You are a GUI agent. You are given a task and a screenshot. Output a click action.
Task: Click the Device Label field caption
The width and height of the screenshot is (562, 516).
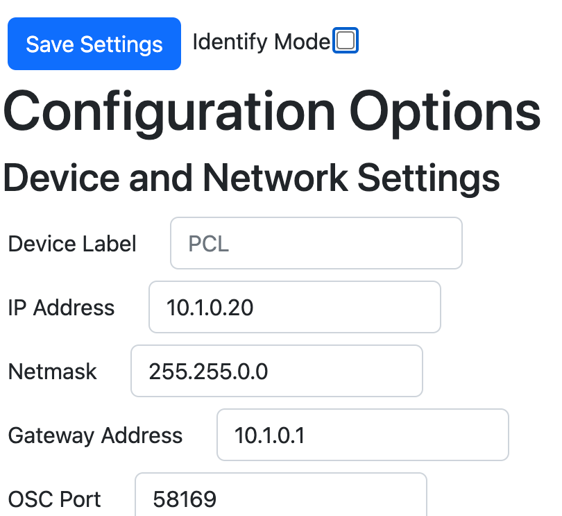click(x=72, y=244)
